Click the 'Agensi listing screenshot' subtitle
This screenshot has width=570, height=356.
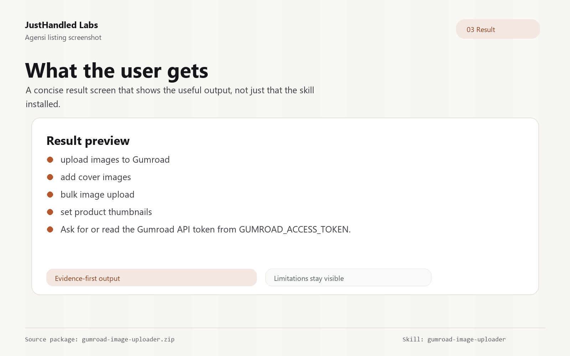[x=63, y=38]
